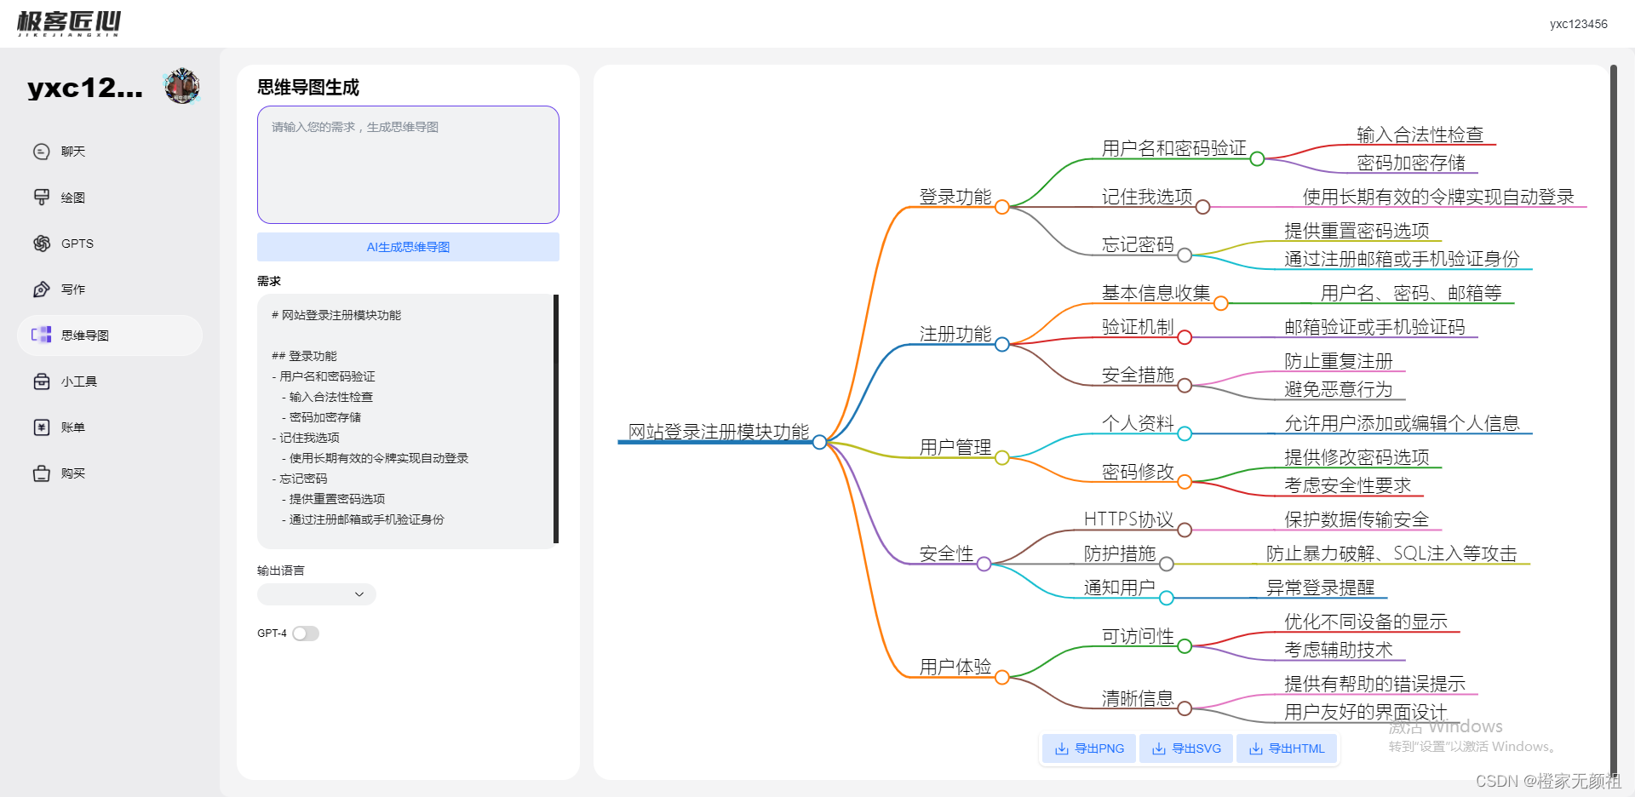Collapse the 用户管理 node circle

point(1002,458)
